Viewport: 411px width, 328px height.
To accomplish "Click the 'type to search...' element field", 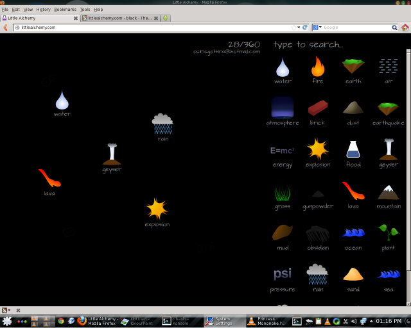I will tap(308, 45).
